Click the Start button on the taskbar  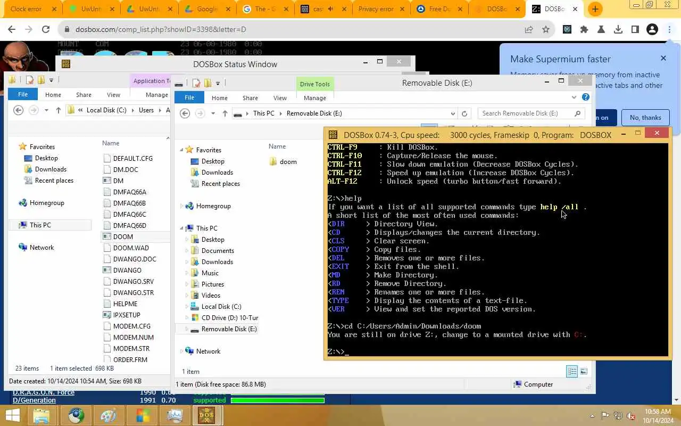(x=12, y=415)
